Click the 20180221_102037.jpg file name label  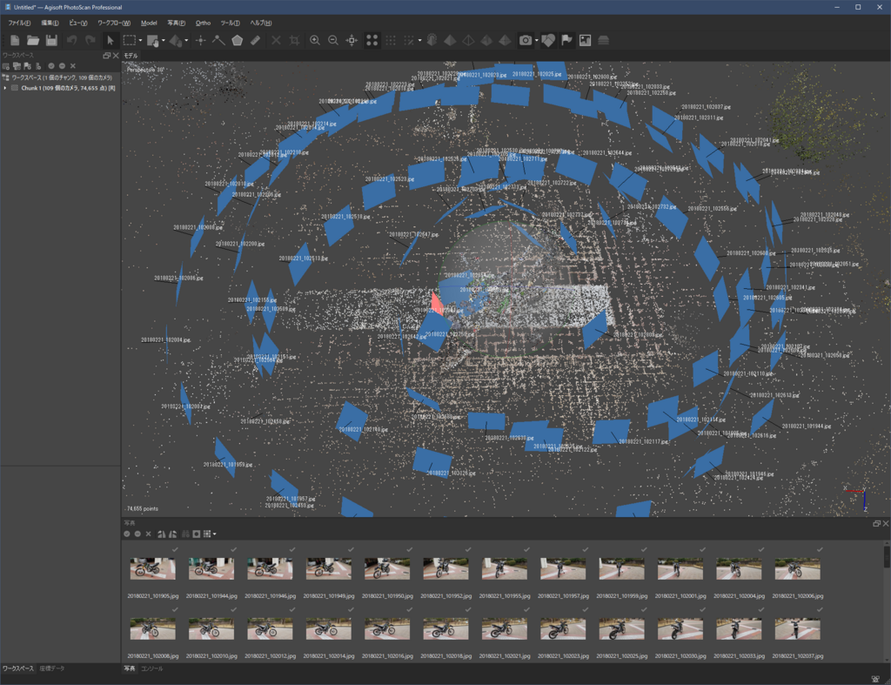point(798,656)
